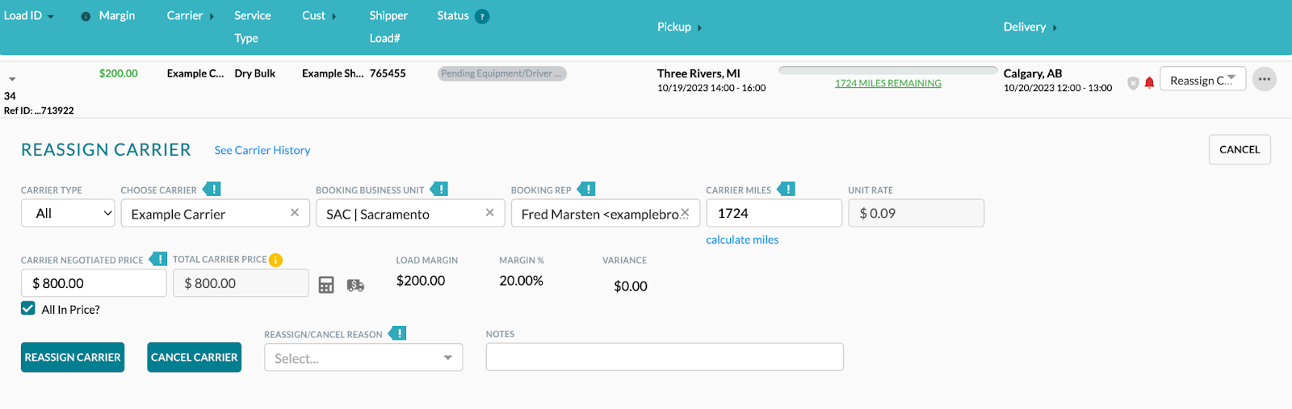The width and height of the screenshot is (1292, 409).
Task: Click the Reassign Carrier button
Action: tap(73, 357)
